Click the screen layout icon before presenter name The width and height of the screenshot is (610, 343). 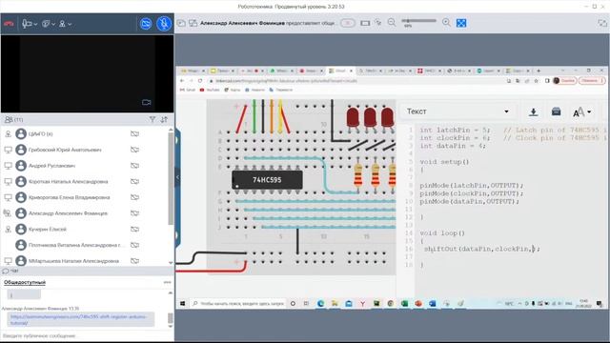(x=193, y=23)
